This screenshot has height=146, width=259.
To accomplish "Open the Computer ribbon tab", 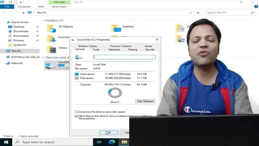I will click(x=24, y=6).
